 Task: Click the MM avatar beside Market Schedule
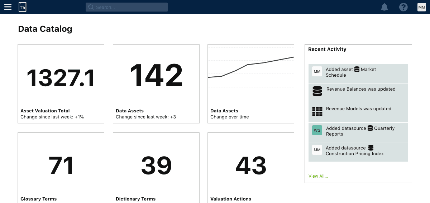317,71
